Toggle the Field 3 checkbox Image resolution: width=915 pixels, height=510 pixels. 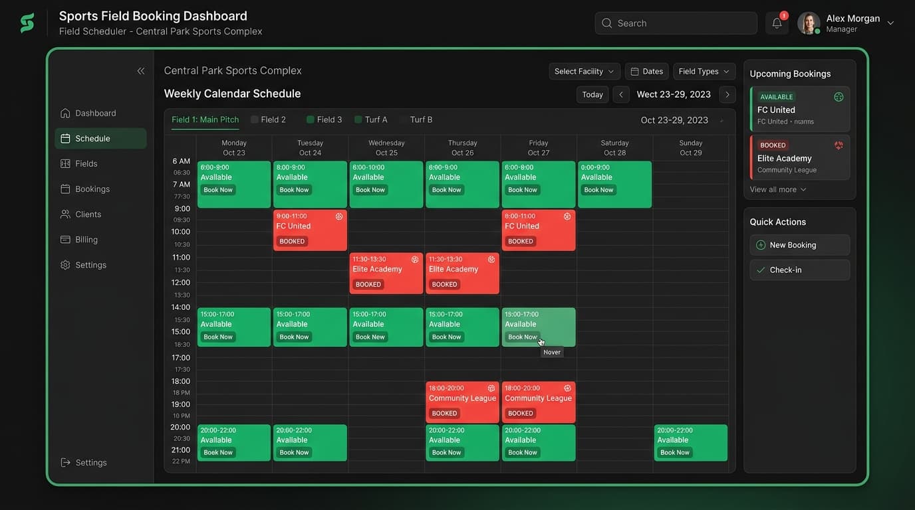311,120
